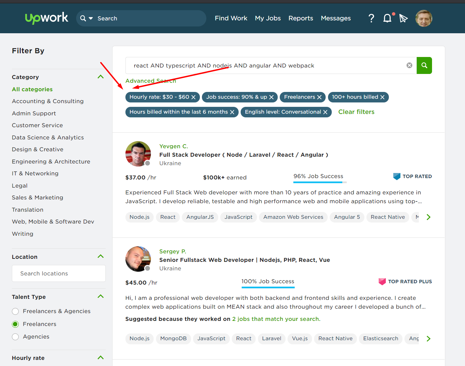
Task: Click the 100% Job Success progress bar
Action: click(268, 288)
